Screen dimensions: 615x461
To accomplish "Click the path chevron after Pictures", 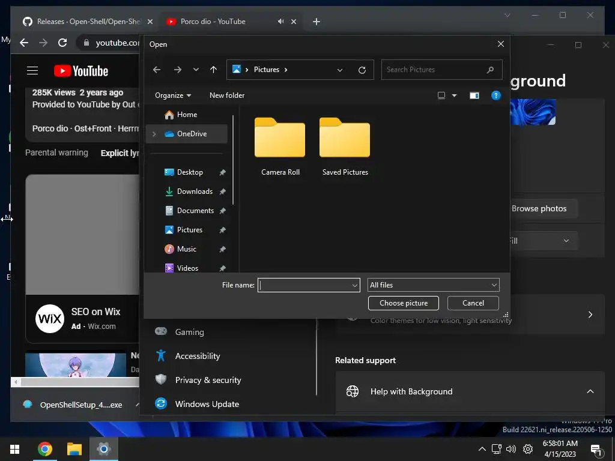I will [x=286, y=70].
